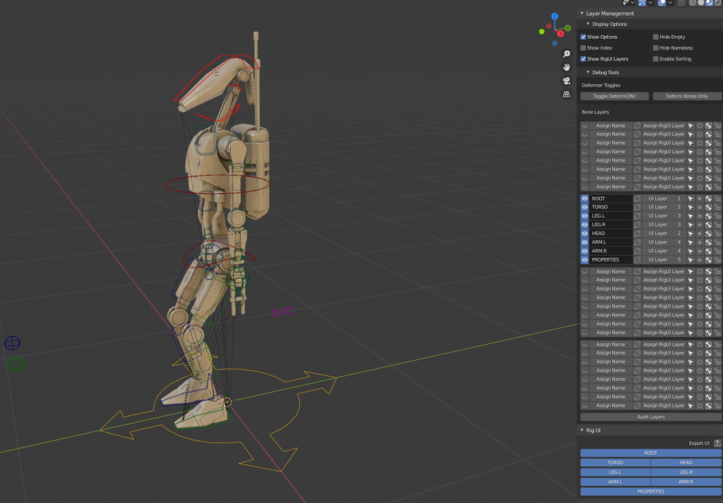
Task: Click the PROPERTIES layer name field
Action: [611, 260]
